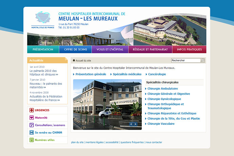Image resolution: width=234 pixels, height=156 pixels.
Task: Click the address 1 rue du Fort 78250 Meulan
Action: pos(73,24)
